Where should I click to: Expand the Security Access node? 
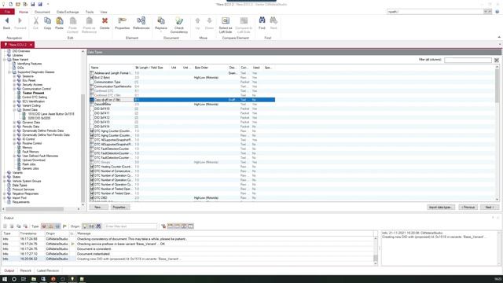[14, 85]
